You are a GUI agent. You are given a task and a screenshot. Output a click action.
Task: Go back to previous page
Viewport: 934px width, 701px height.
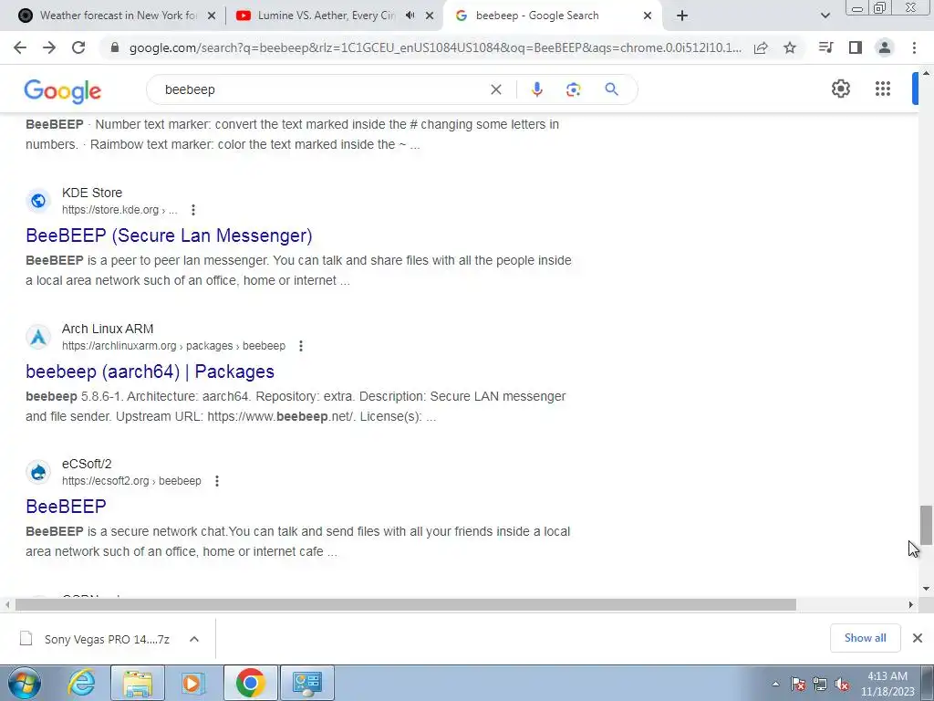pyautogui.click(x=20, y=47)
